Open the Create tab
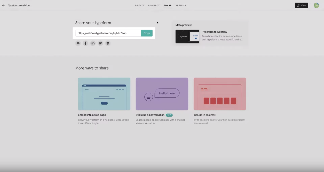 (x=140, y=5)
